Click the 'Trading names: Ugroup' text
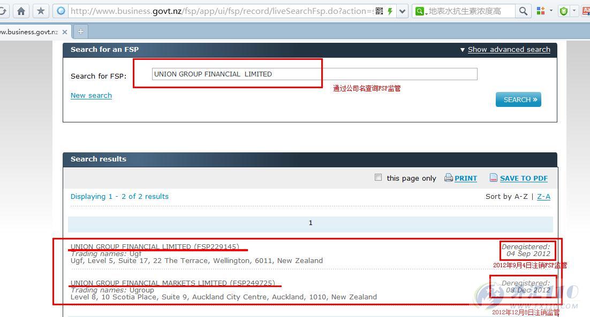The width and height of the screenshot is (590, 317). [112, 290]
